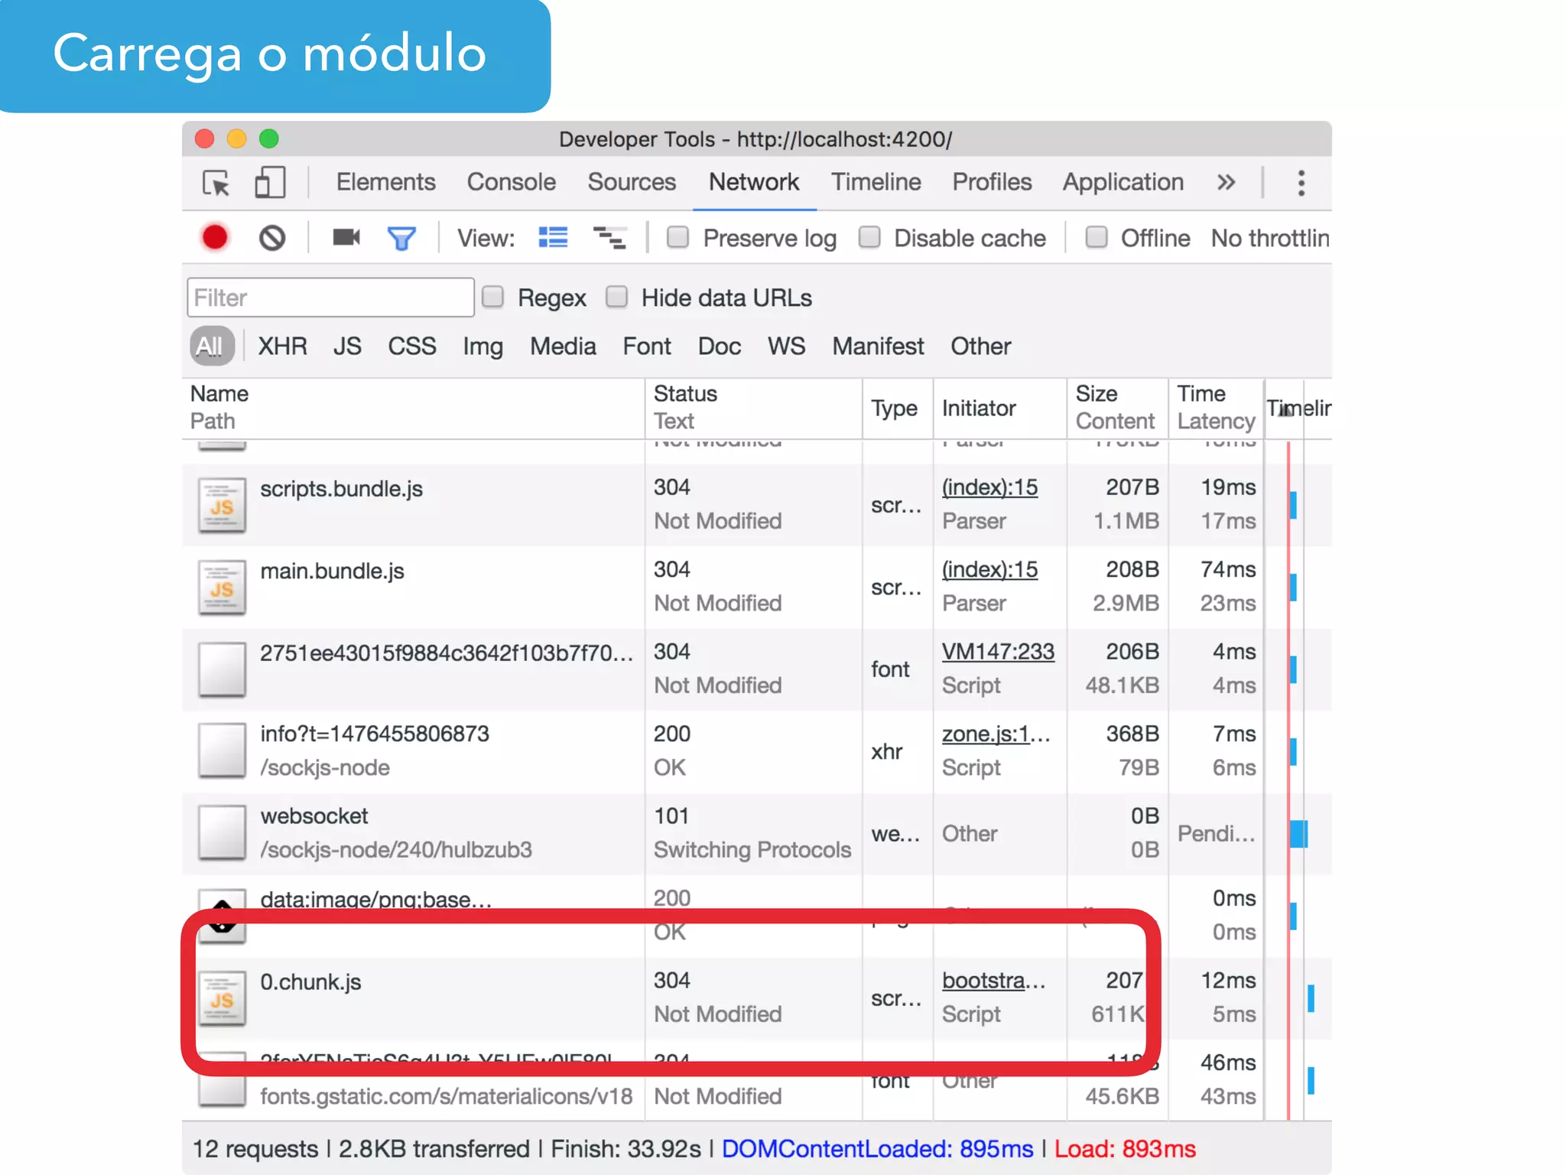This screenshot has width=1566, height=1175.
Task: Select the scripts.bundle.js request name
Action: pyautogui.click(x=341, y=489)
